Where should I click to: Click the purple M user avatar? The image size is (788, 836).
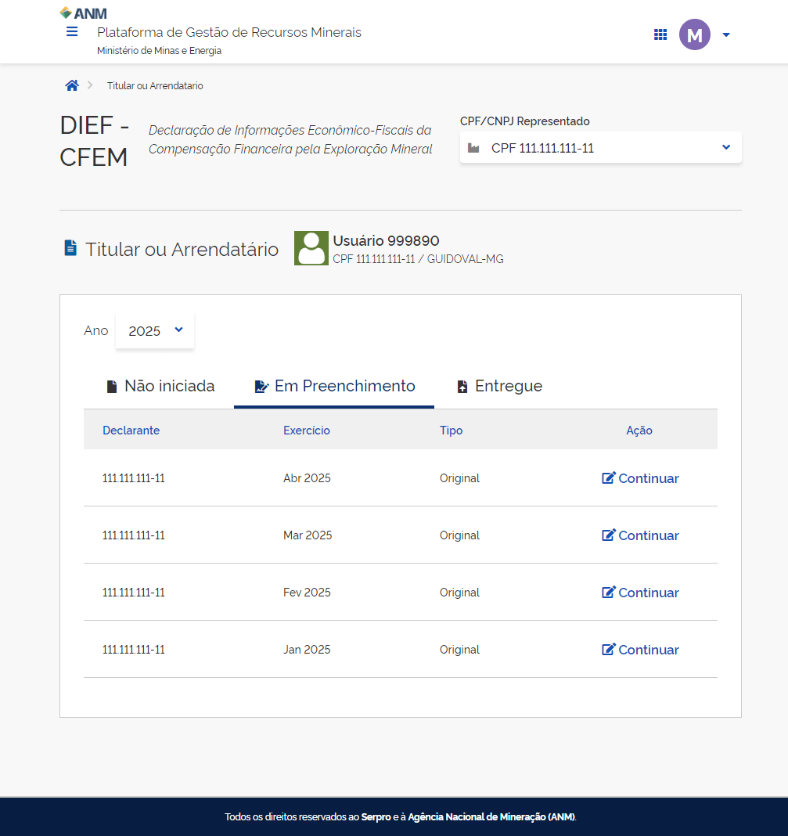click(694, 34)
